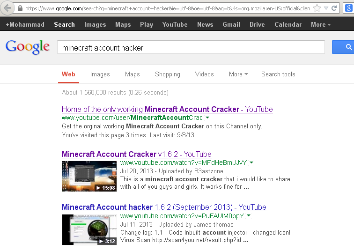354x251 pixels.
Task: Click the 15:08 video thumbnail
Action: click(x=89, y=176)
